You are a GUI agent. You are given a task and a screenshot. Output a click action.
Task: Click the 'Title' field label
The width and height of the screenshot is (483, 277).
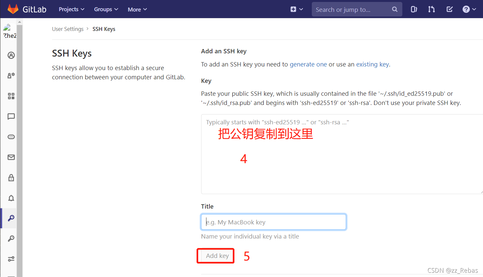[x=207, y=207]
